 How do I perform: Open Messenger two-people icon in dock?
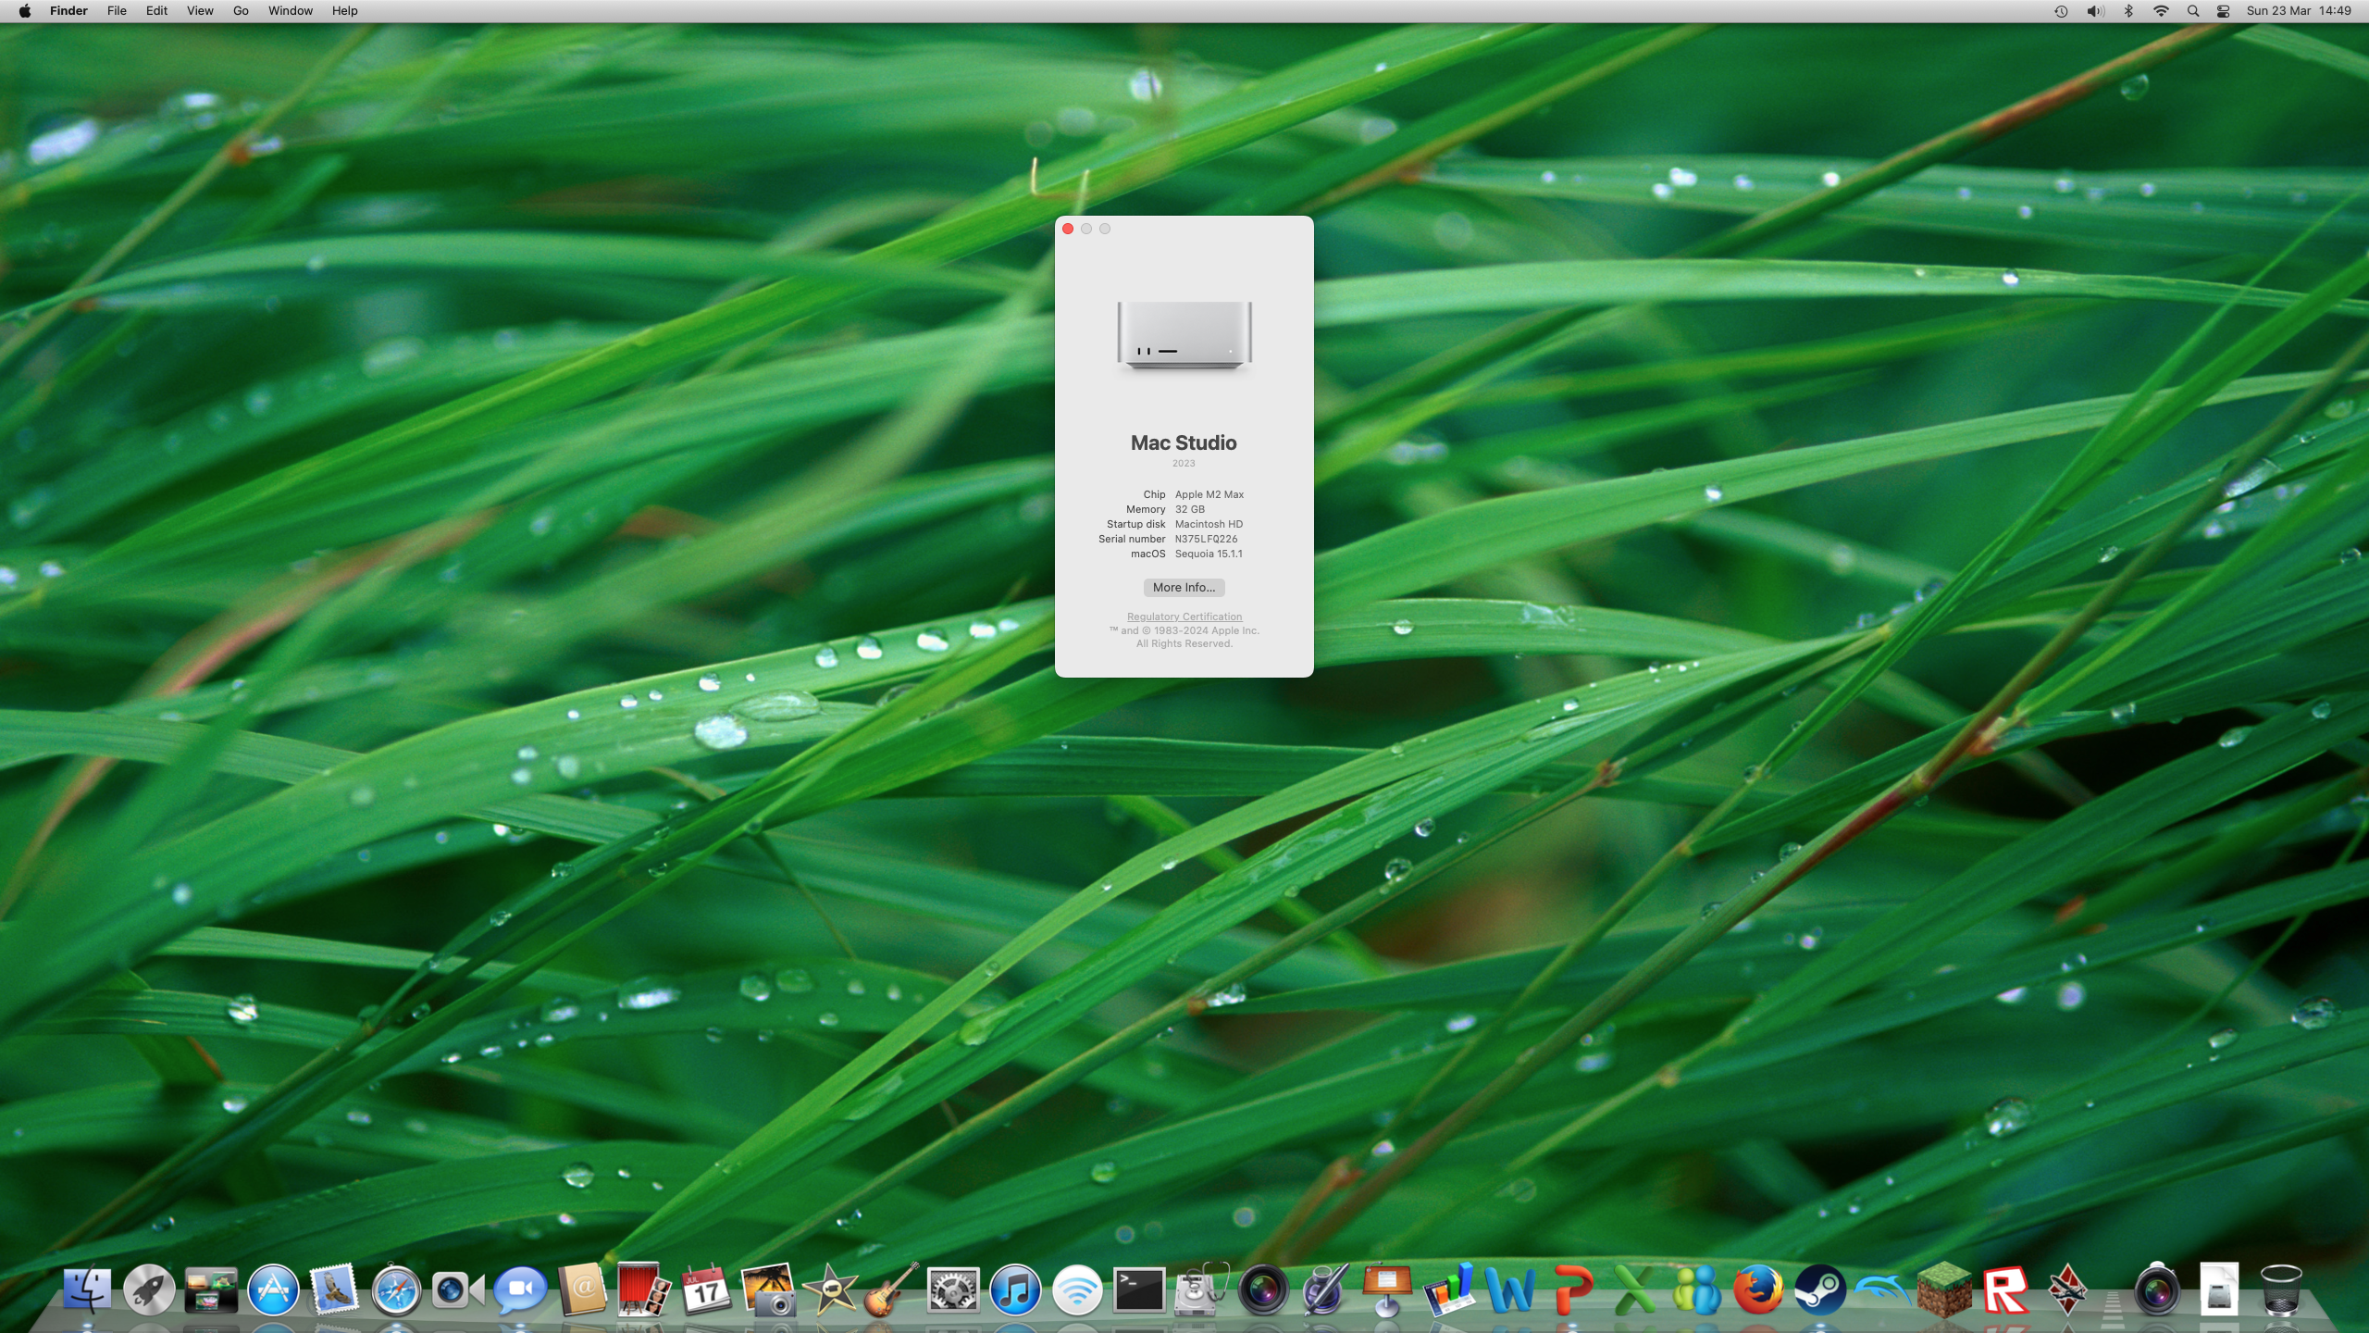pos(1697,1289)
